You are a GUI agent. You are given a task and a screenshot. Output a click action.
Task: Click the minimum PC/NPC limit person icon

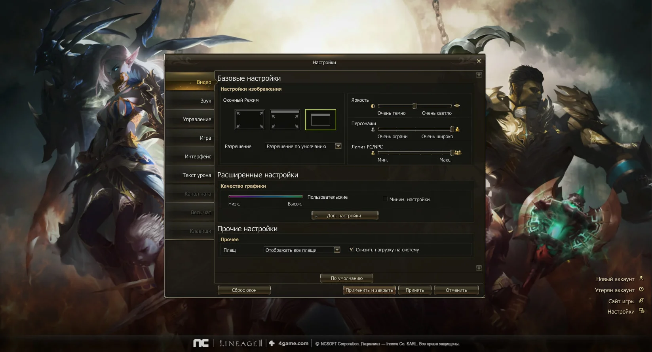[373, 153]
